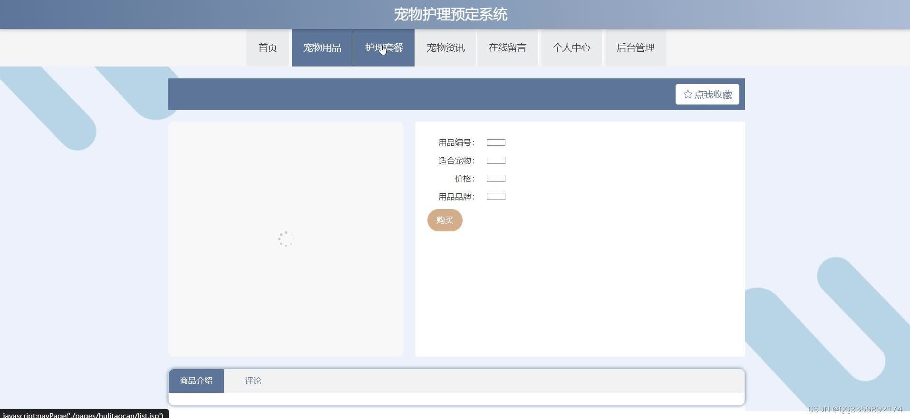Click the 用品编号 label text

[x=456, y=142]
